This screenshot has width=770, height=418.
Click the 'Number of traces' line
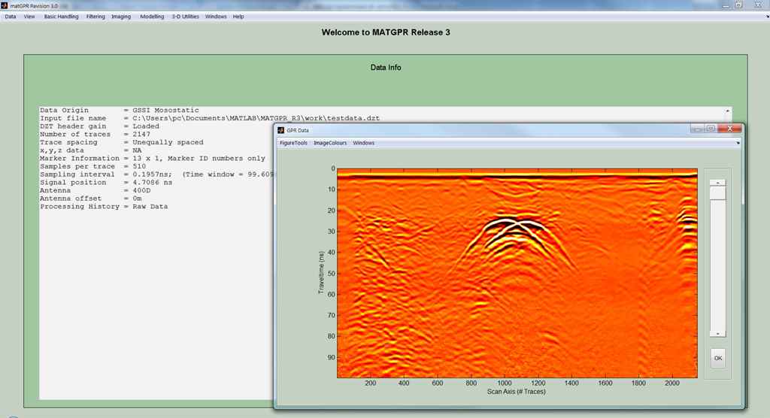click(x=95, y=135)
